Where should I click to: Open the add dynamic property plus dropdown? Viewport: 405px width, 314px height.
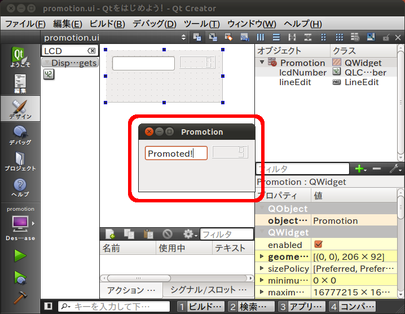pyautogui.click(x=360, y=169)
